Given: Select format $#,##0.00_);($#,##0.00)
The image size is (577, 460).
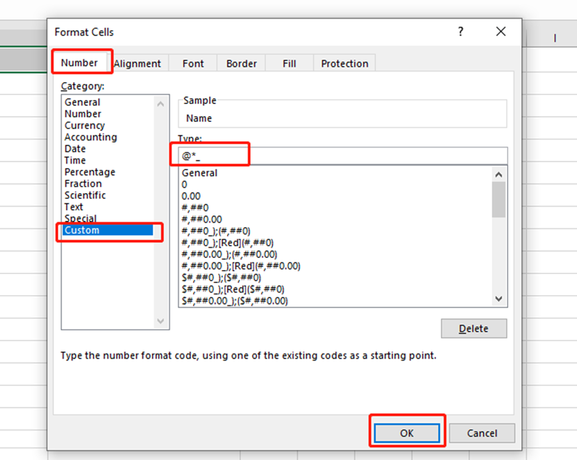Looking at the screenshot, I should pos(235,301).
